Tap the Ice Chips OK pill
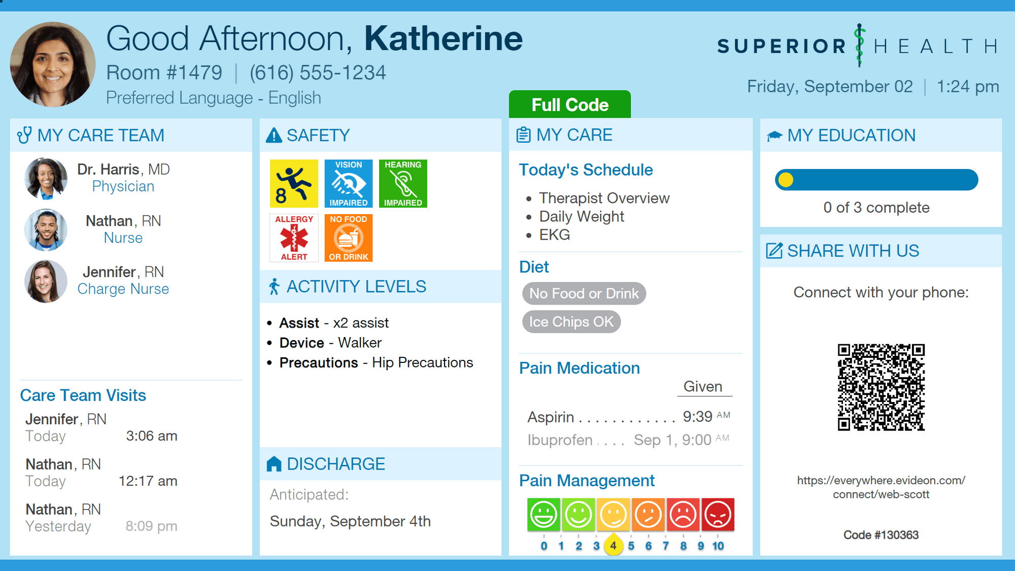The image size is (1015, 571). coord(571,322)
